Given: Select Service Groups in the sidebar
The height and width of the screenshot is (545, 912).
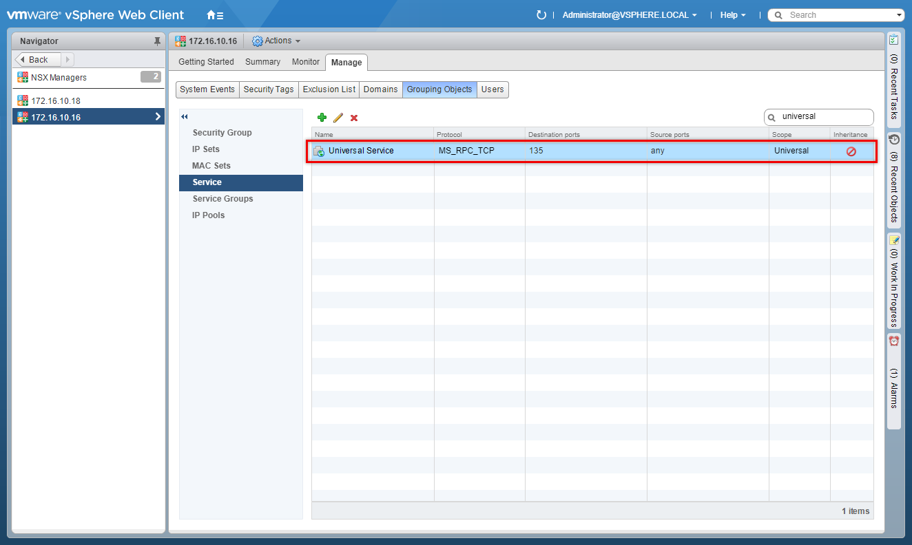Looking at the screenshot, I should [222, 199].
